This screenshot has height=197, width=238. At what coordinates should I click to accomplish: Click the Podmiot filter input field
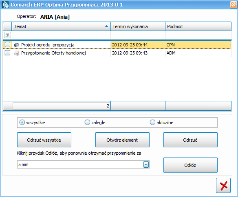click(198, 35)
